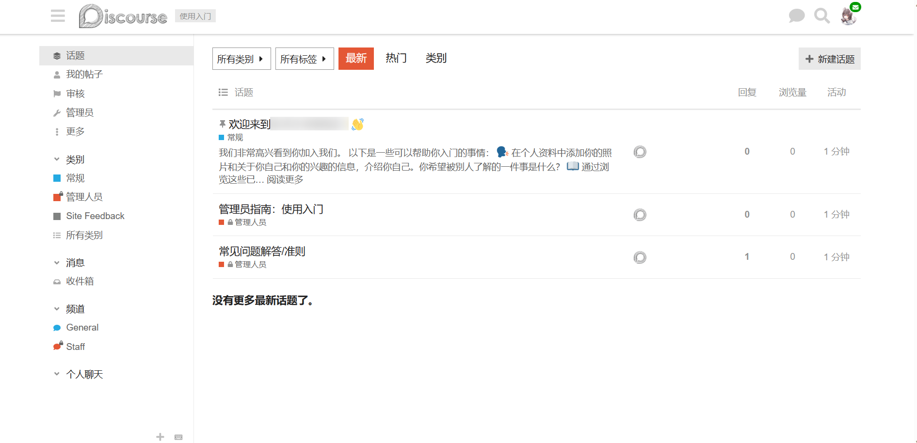Collapse the 消息 sidebar section
The width and height of the screenshot is (917, 443).
coord(57,263)
